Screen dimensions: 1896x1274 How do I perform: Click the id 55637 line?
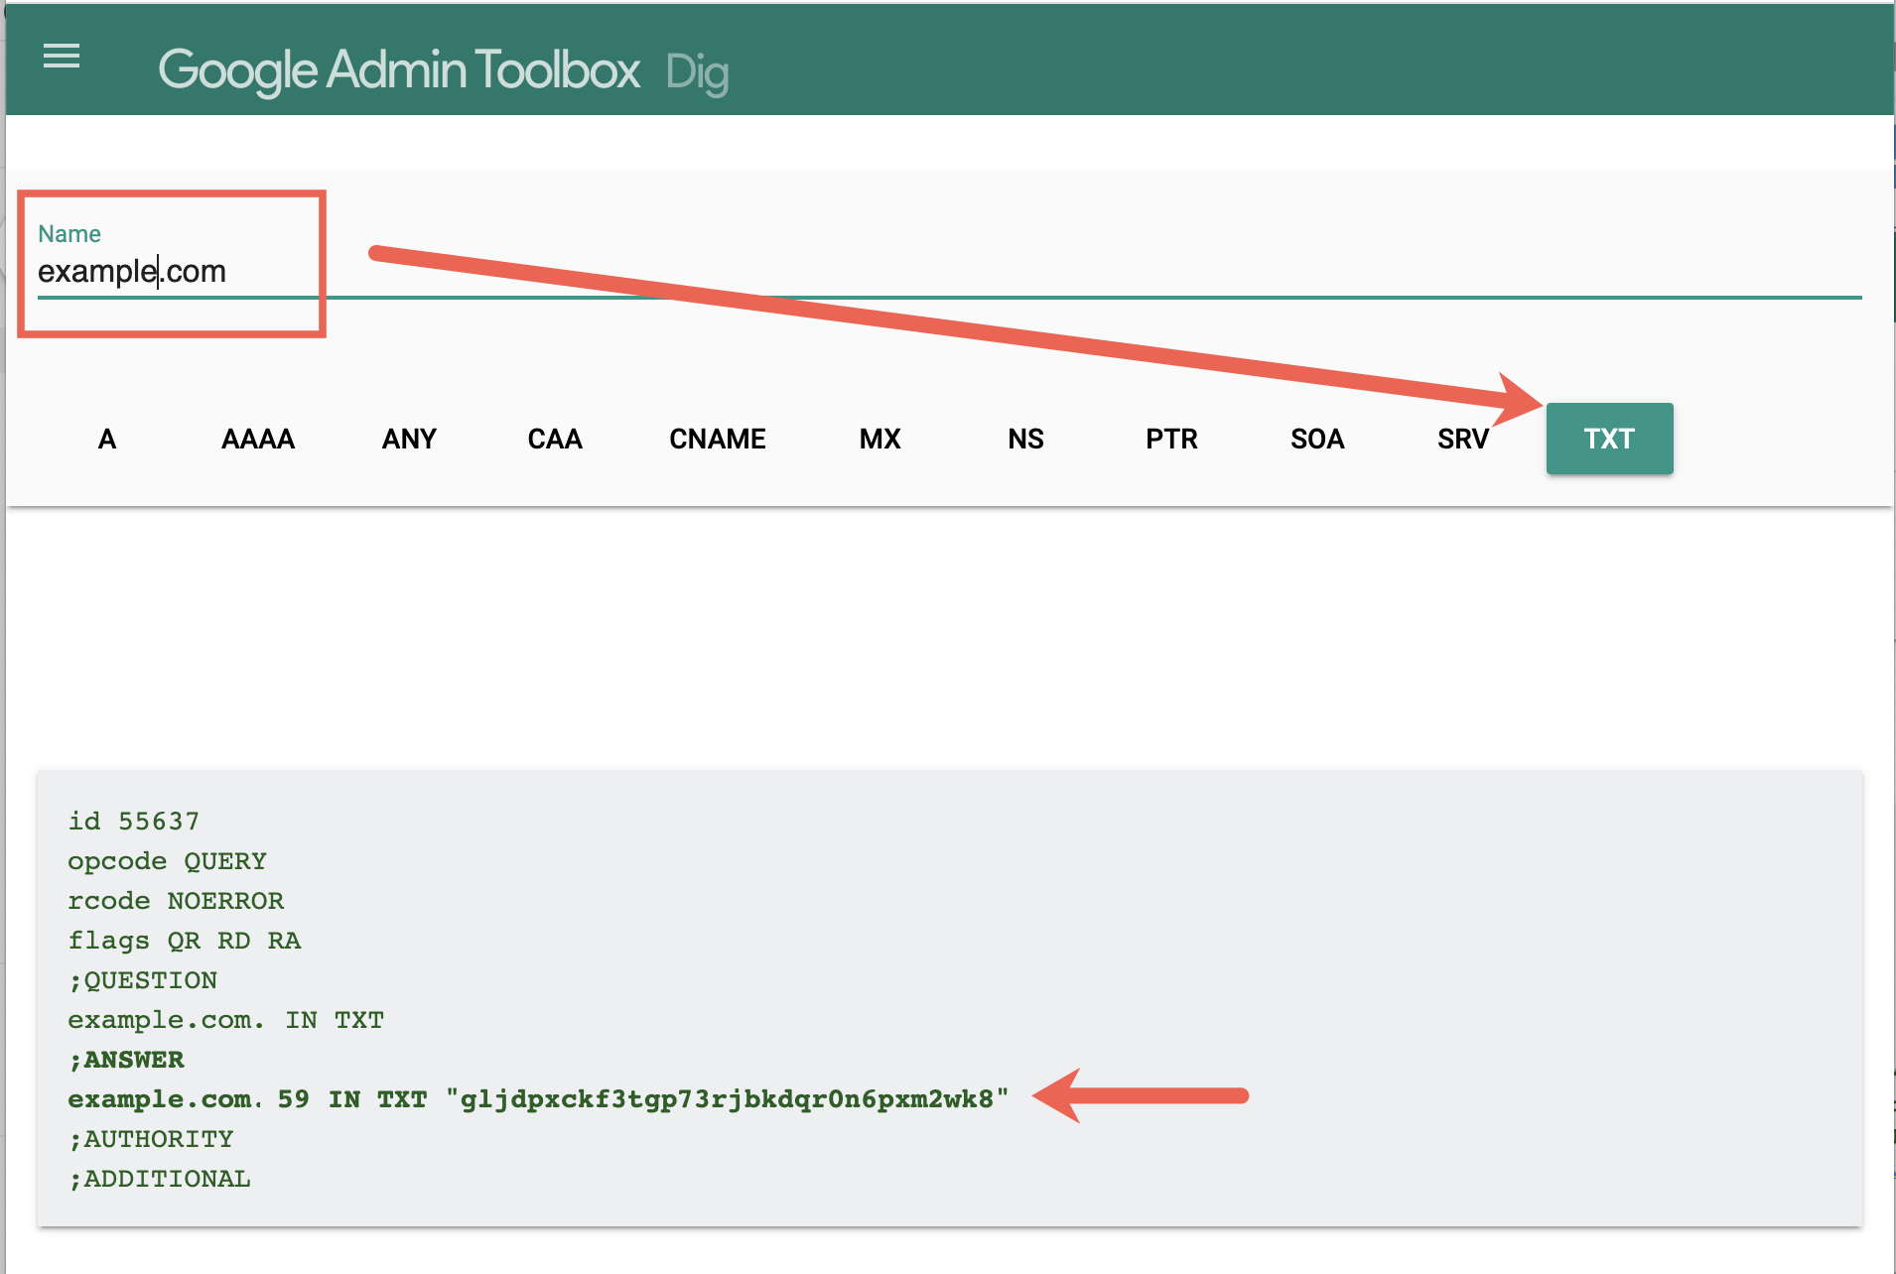(134, 822)
